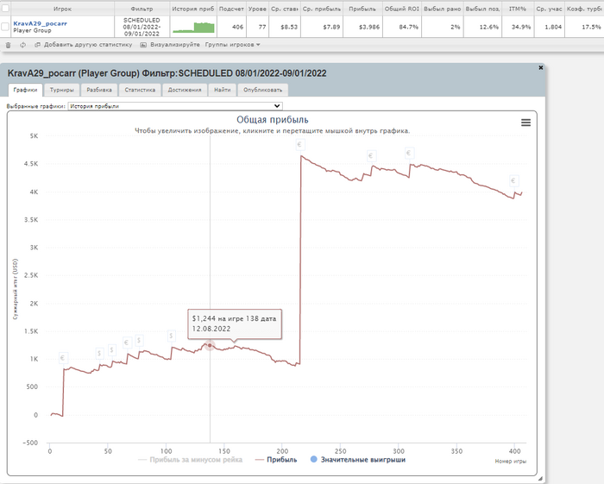Sort by the 'Фильтр' column header
This screenshot has width=604, height=484.
coord(142,9)
